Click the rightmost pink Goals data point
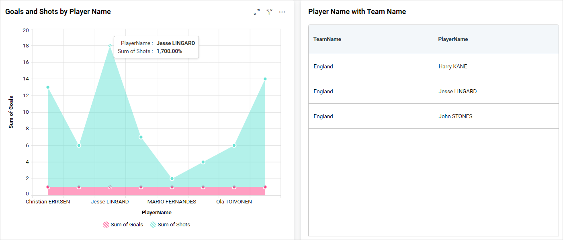The height and width of the screenshot is (240, 563). [265, 187]
